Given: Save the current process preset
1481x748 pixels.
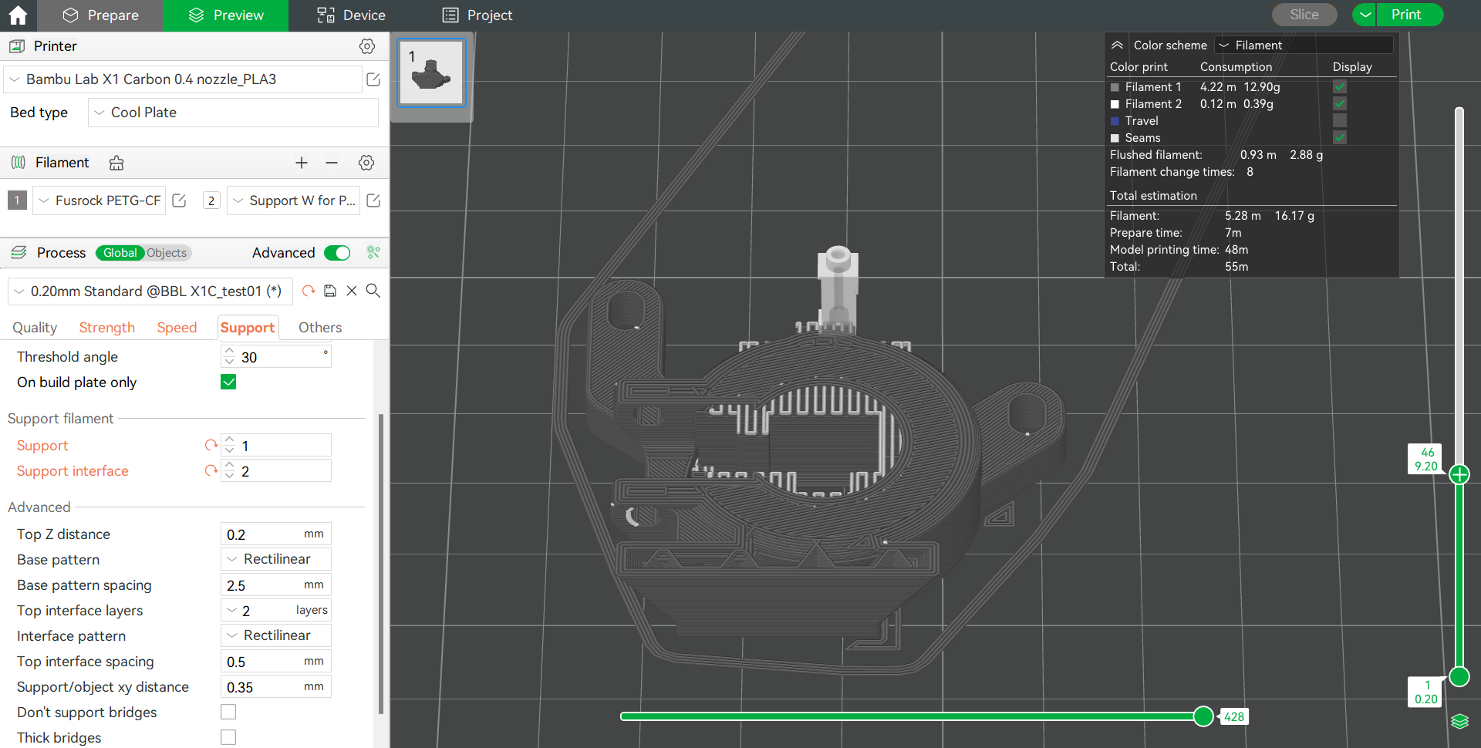Looking at the screenshot, I should tap(330, 291).
